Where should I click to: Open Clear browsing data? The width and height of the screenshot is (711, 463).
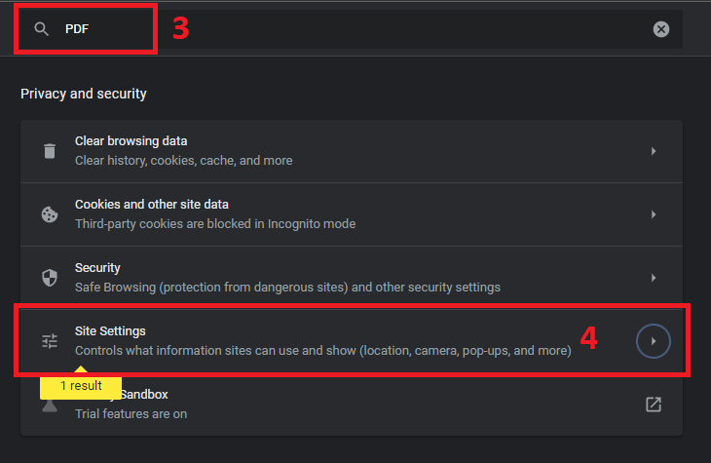pos(352,151)
